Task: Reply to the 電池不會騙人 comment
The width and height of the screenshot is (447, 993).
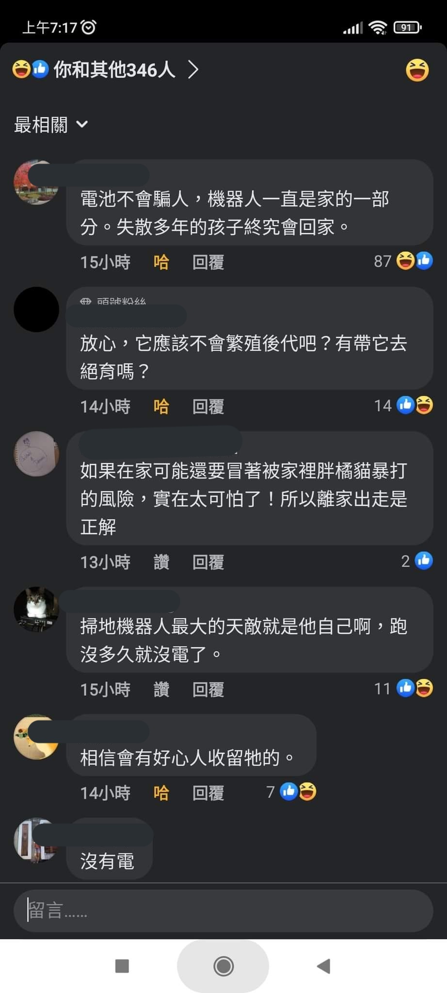Action: 208,262
